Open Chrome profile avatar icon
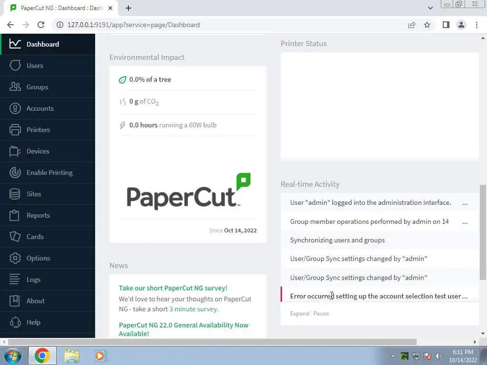Viewport: 487px width, 365px height. pos(461,25)
